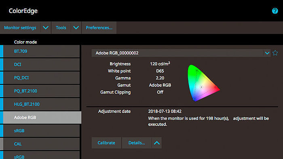This screenshot has height=159, width=283.
Task: Open Preferences...
Action: point(99,27)
